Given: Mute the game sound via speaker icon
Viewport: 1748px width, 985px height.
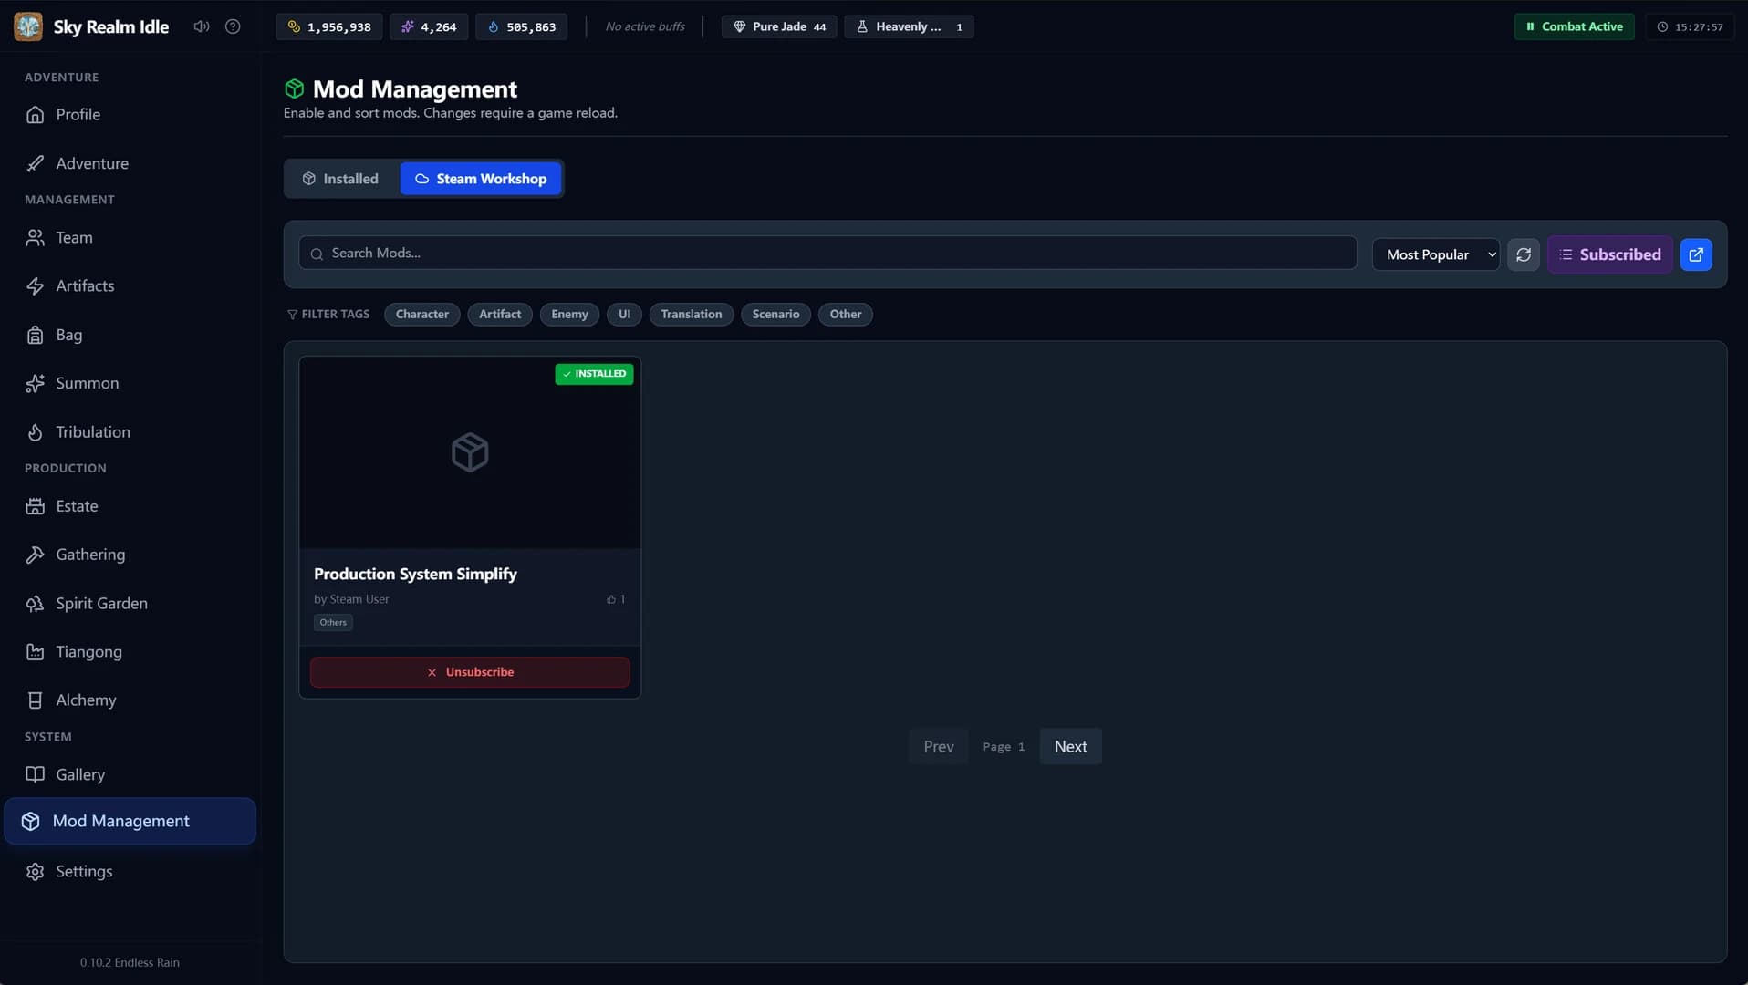Looking at the screenshot, I should click(x=201, y=26).
